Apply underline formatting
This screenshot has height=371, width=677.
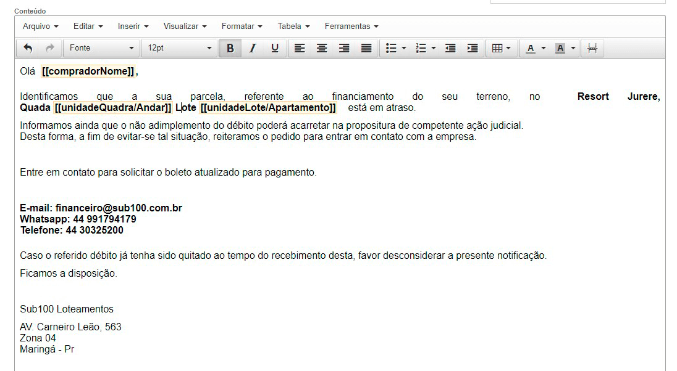tap(274, 47)
